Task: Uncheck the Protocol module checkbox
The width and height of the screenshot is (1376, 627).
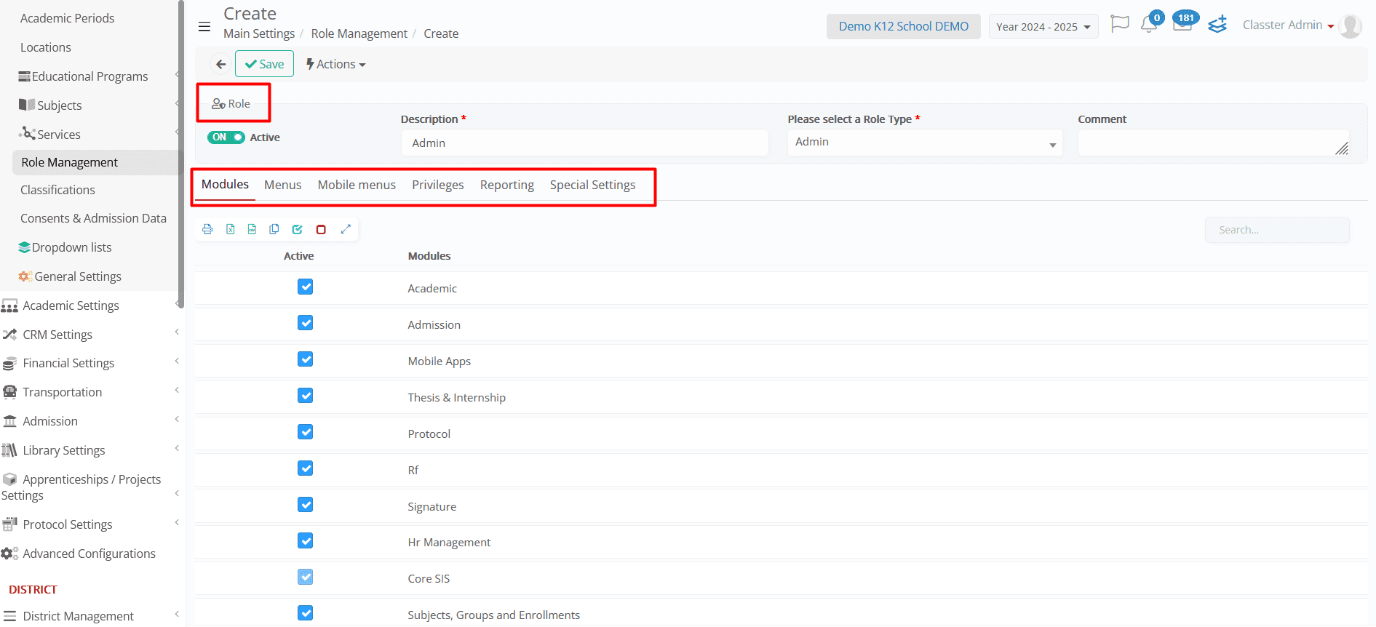Action: click(306, 432)
